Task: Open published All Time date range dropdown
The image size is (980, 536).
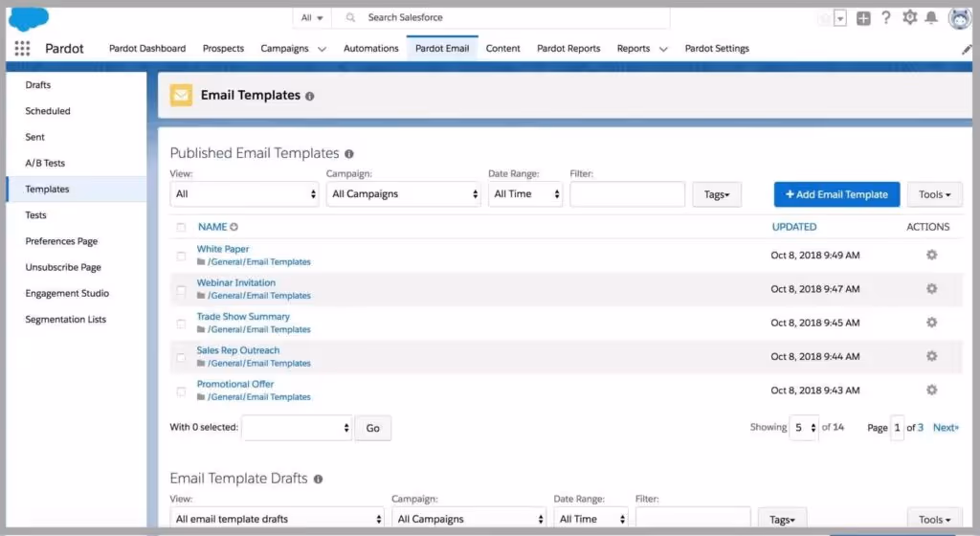Action: [525, 194]
